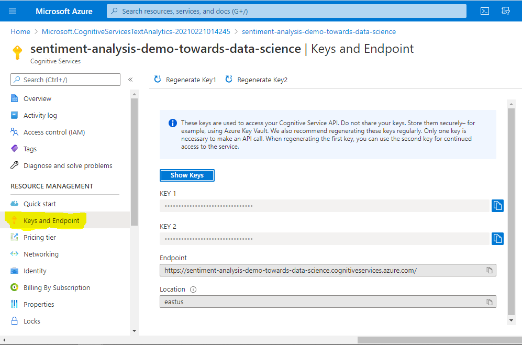This screenshot has width=522, height=345.
Task: Select Pricing tier in the sidebar
Action: [x=39, y=237]
